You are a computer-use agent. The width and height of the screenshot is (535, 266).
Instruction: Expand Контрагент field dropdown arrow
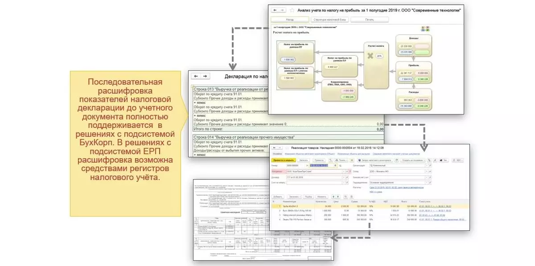343,172
